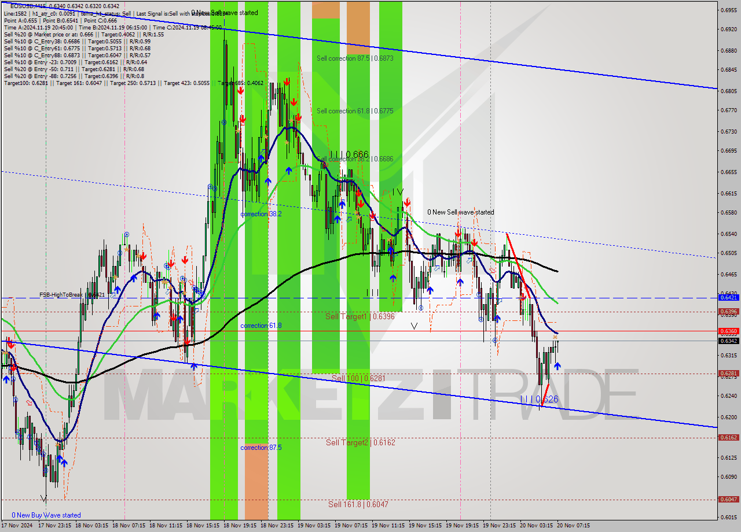Click the 0.6125 tick on price axis

pyautogui.click(x=728, y=457)
